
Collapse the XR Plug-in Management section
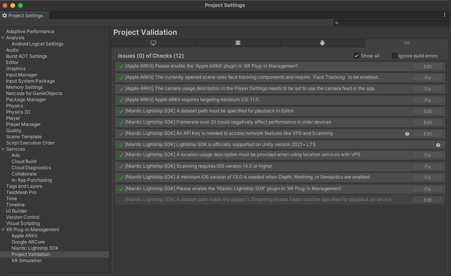[3, 230]
